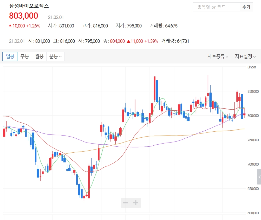Click the current price 803,000
Viewport: 261px width, 220px height.
(23, 16)
